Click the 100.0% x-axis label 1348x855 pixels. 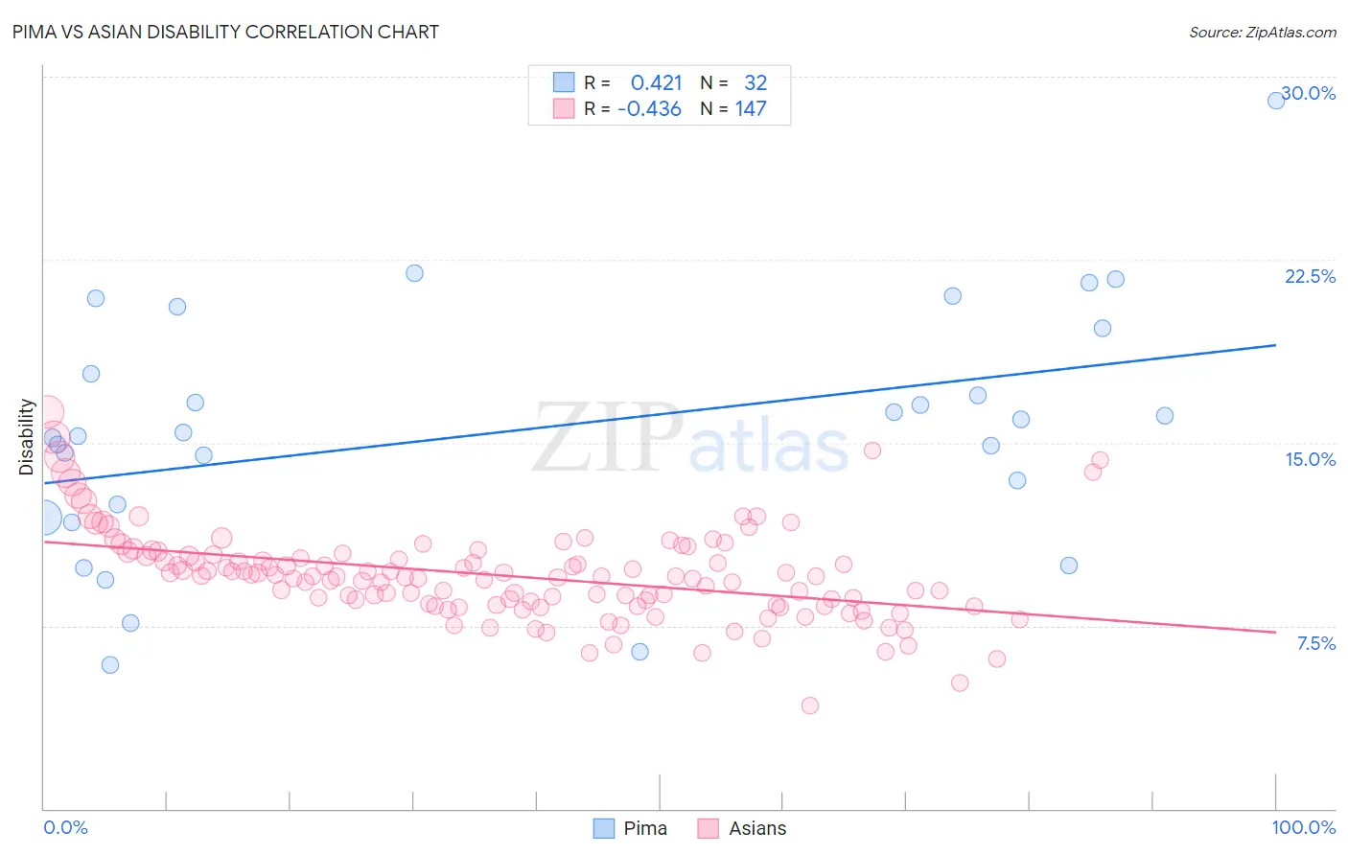point(1304,827)
